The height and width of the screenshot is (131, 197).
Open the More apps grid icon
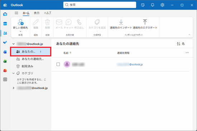coord(5,79)
